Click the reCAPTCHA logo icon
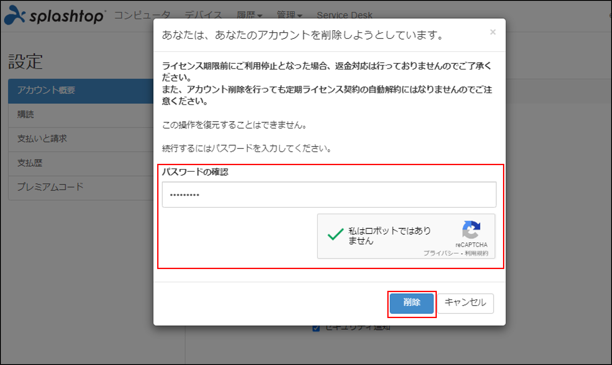612x365 pixels. tap(471, 230)
